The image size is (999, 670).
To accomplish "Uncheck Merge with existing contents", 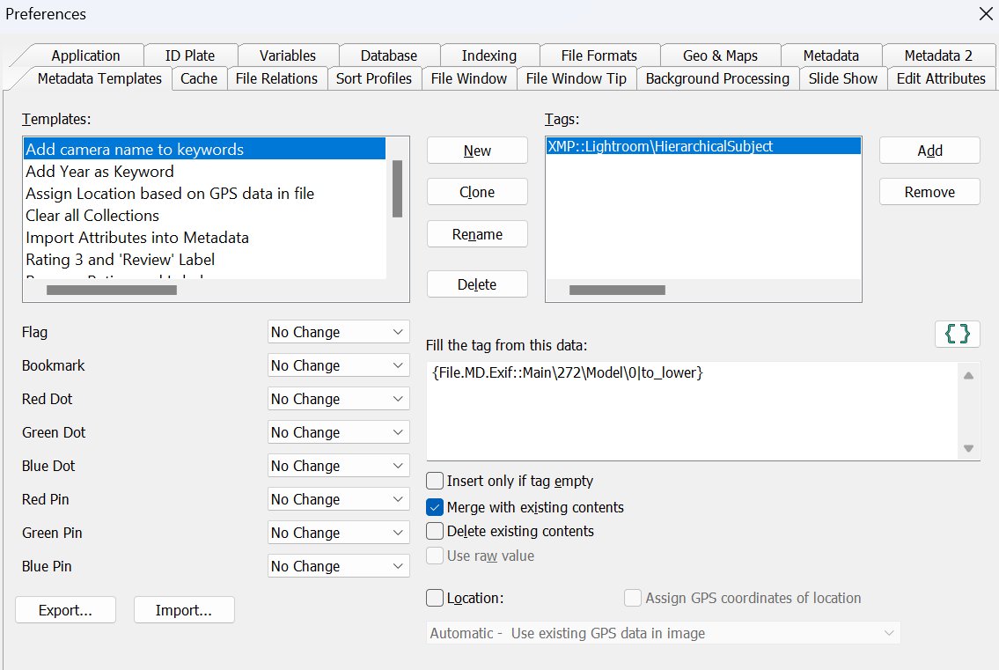I will tap(435, 507).
